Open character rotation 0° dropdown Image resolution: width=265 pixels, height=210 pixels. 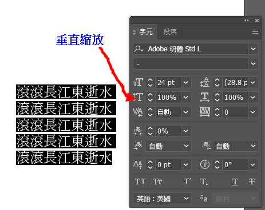point(253,165)
